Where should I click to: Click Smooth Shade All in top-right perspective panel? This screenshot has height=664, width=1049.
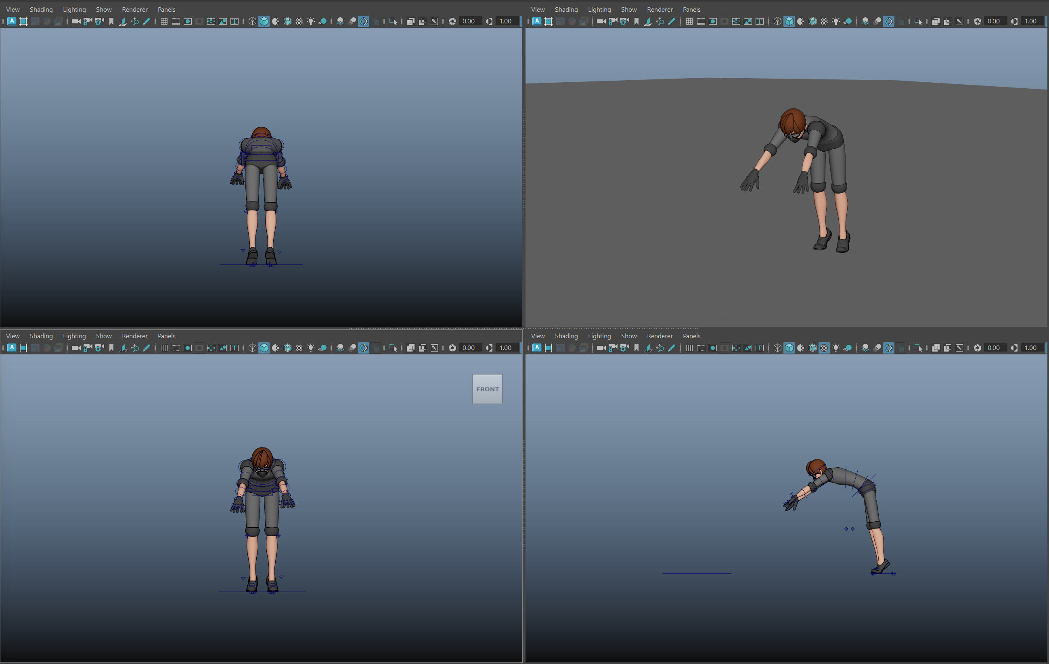pos(789,21)
